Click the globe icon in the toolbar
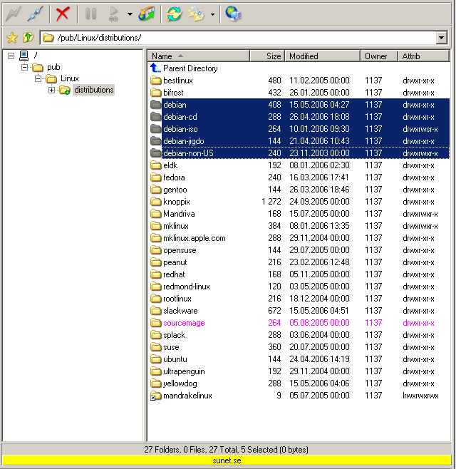Image resolution: width=456 pixels, height=469 pixels. pyautogui.click(x=233, y=13)
